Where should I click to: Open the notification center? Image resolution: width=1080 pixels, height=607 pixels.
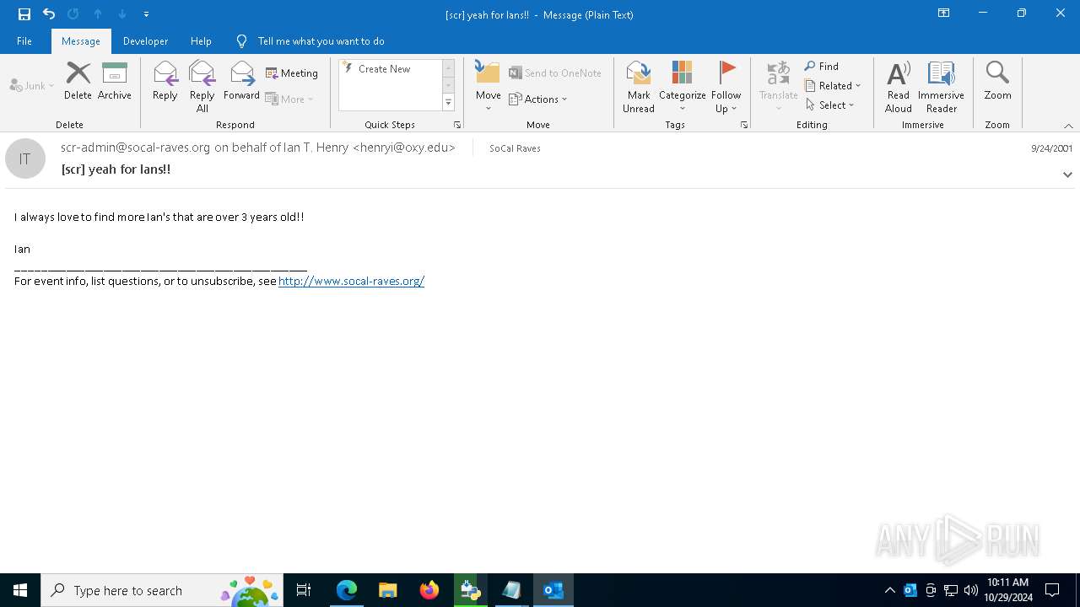coord(1053,590)
